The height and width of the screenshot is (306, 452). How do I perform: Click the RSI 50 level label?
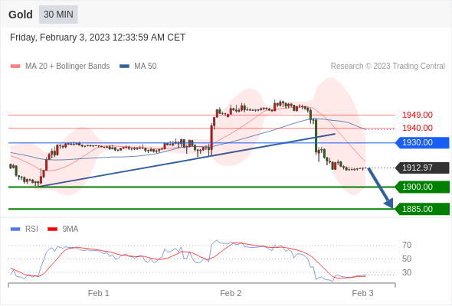[407, 259]
